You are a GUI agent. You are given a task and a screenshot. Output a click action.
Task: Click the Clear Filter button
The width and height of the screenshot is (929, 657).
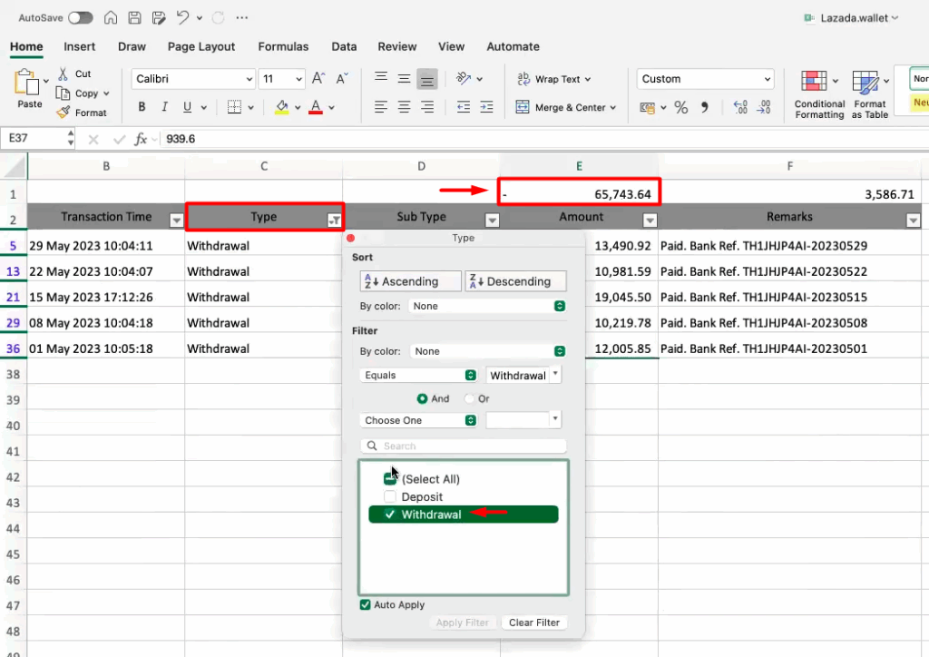point(533,623)
